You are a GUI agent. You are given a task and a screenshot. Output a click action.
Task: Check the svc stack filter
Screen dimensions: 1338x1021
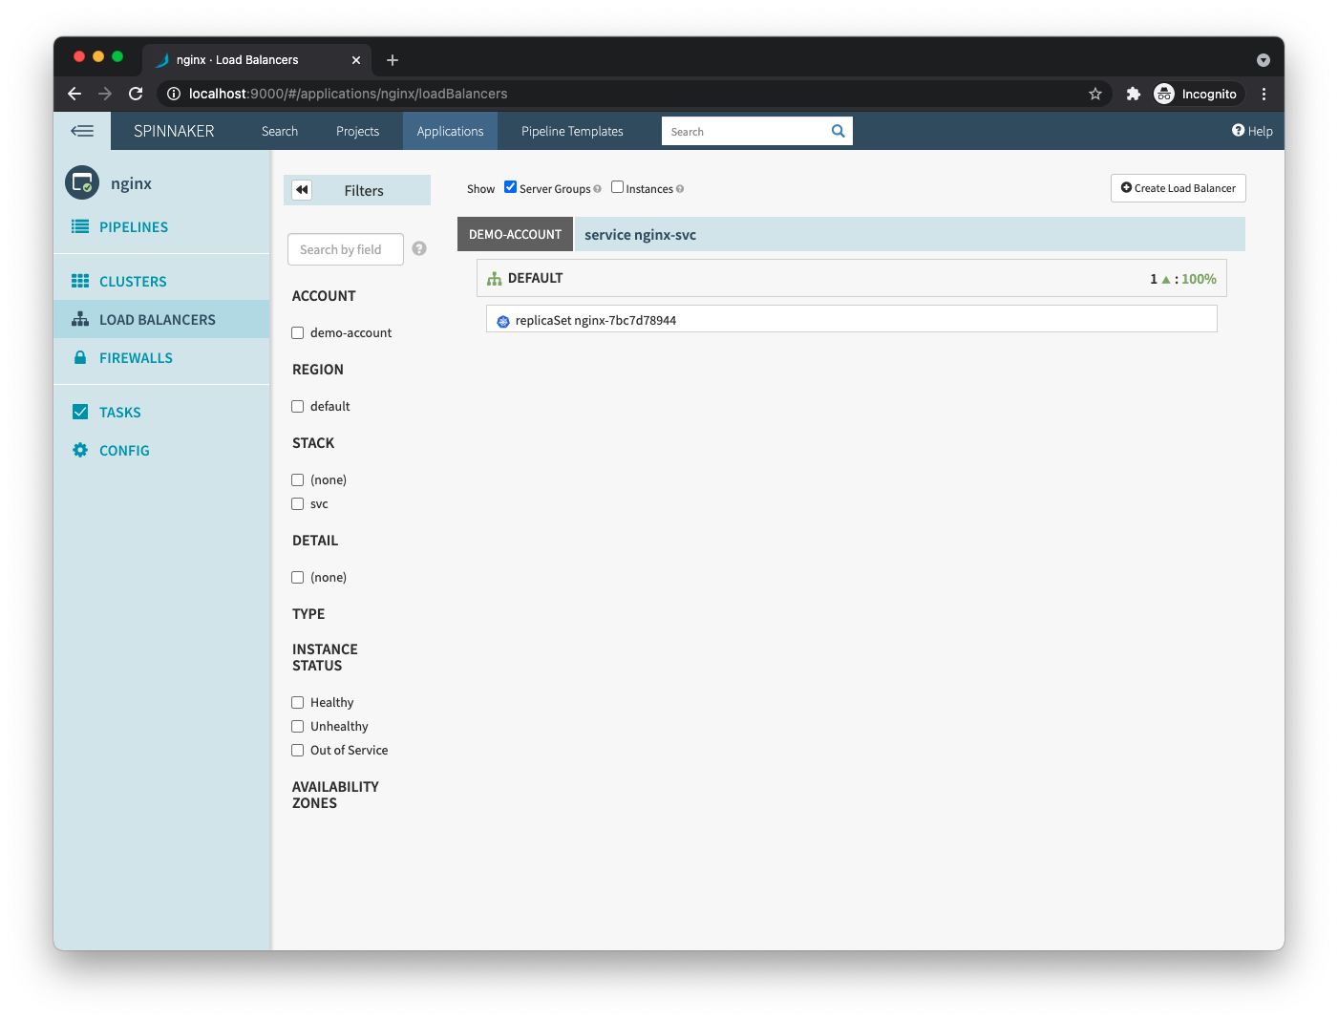(298, 504)
